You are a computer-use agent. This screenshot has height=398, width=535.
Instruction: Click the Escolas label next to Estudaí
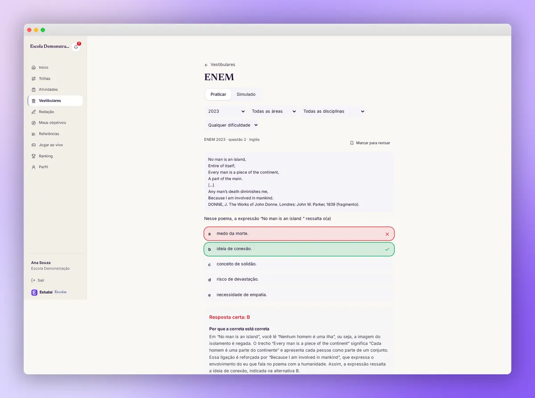click(61, 292)
